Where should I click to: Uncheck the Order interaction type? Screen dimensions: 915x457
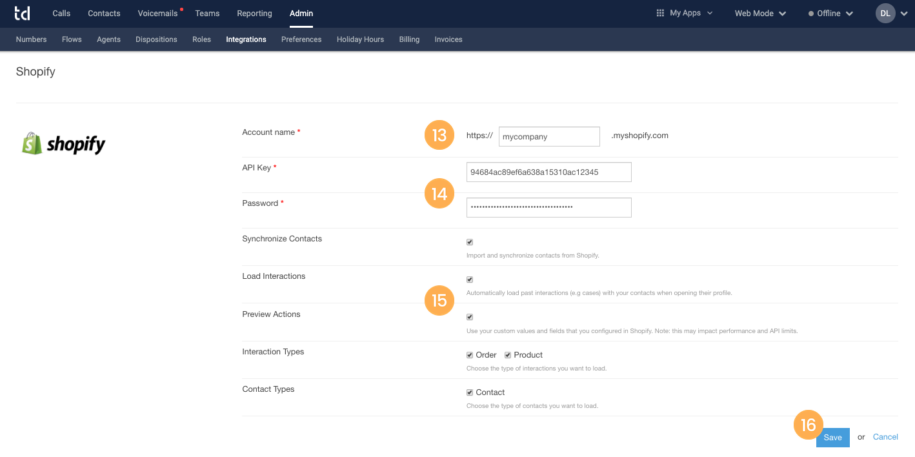point(470,354)
